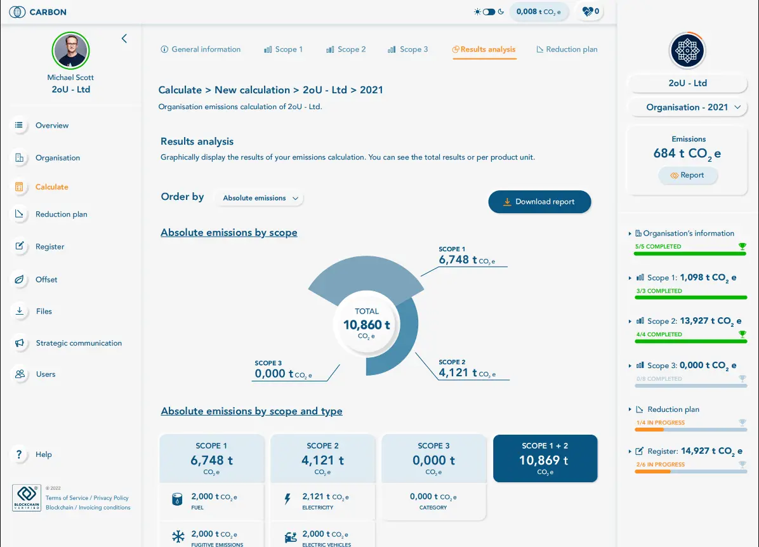The height and width of the screenshot is (547, 759).
Task: Open the Users icon in the sidebar
Action: click(x=20, y=374)
